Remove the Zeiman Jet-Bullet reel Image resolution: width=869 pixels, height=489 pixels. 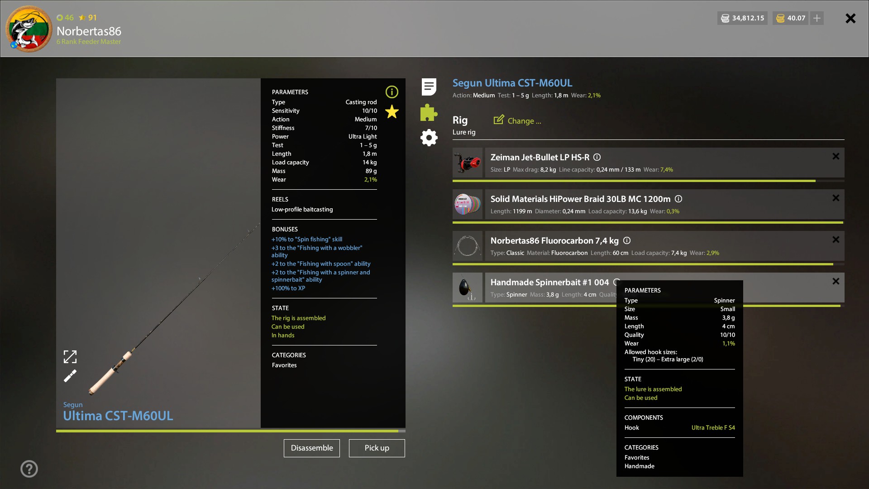pyautogui.click(x=836, y=156)
